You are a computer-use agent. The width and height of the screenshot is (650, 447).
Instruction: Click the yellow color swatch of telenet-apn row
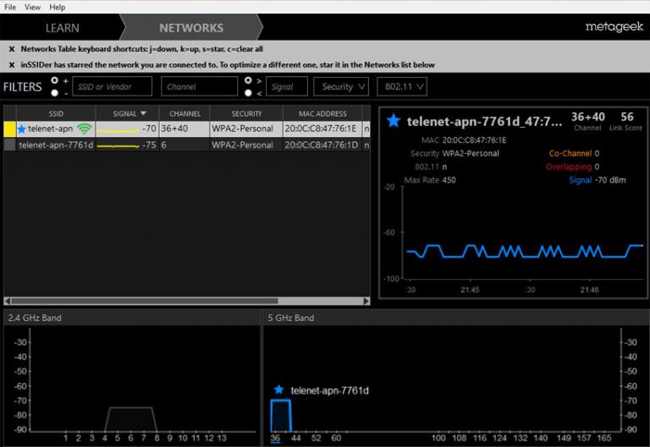point(10,129)
